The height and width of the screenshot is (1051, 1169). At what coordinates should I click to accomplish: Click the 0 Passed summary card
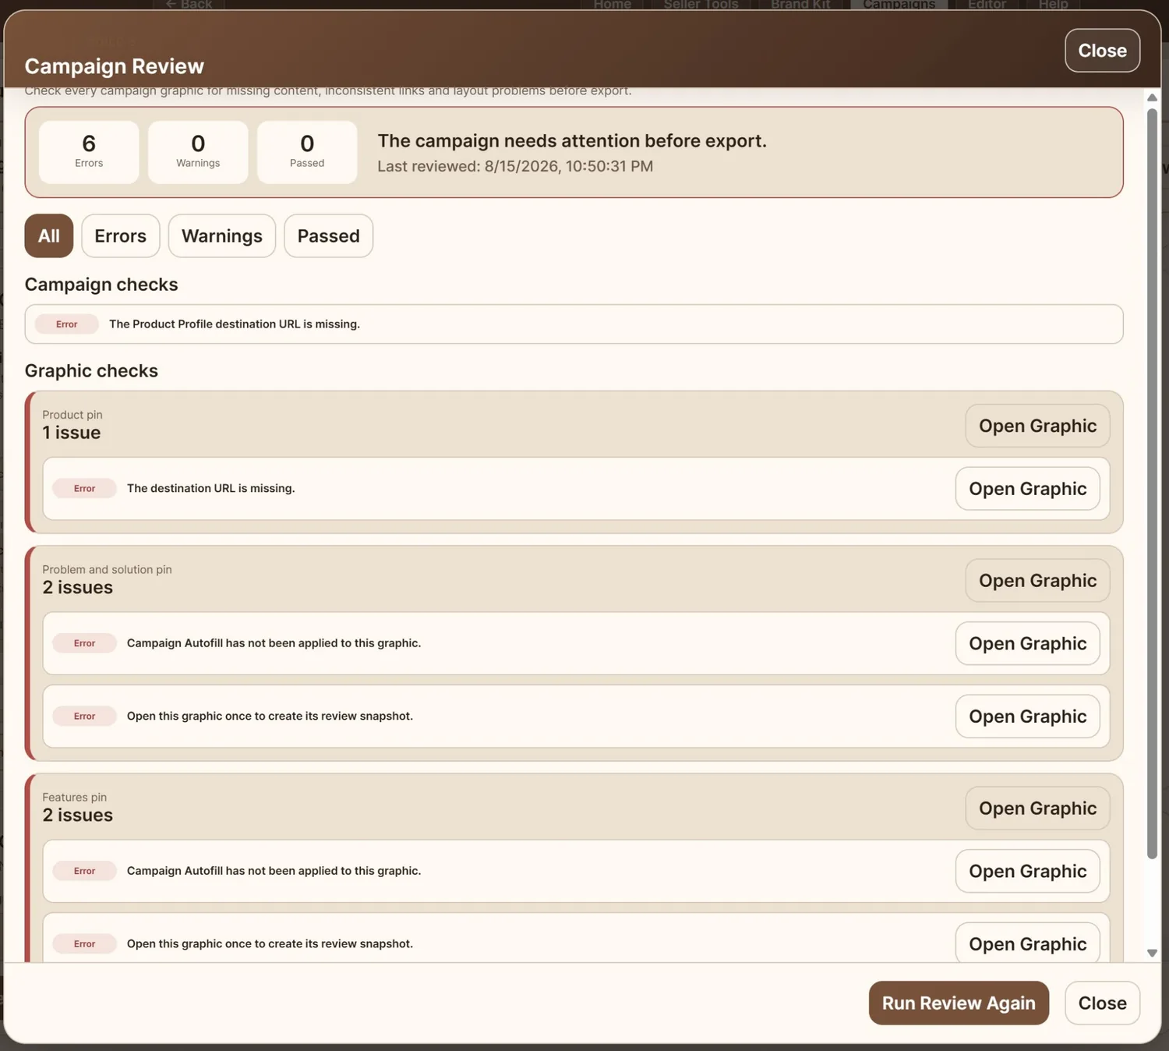tap(307, 152)
